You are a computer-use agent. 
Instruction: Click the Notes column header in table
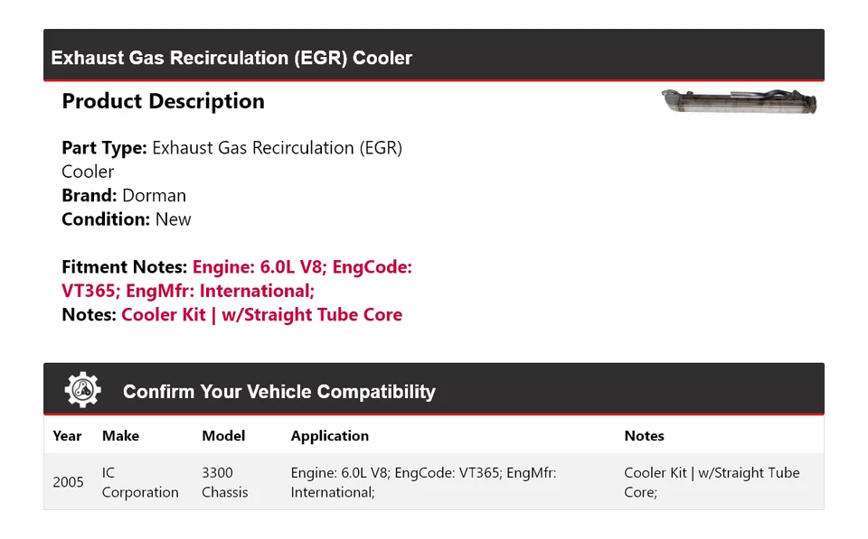click(644, 435)
